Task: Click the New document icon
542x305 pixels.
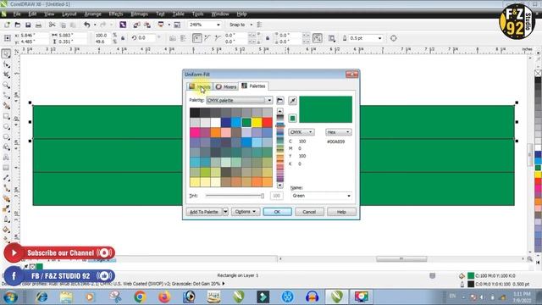Action: click(7, 25)
